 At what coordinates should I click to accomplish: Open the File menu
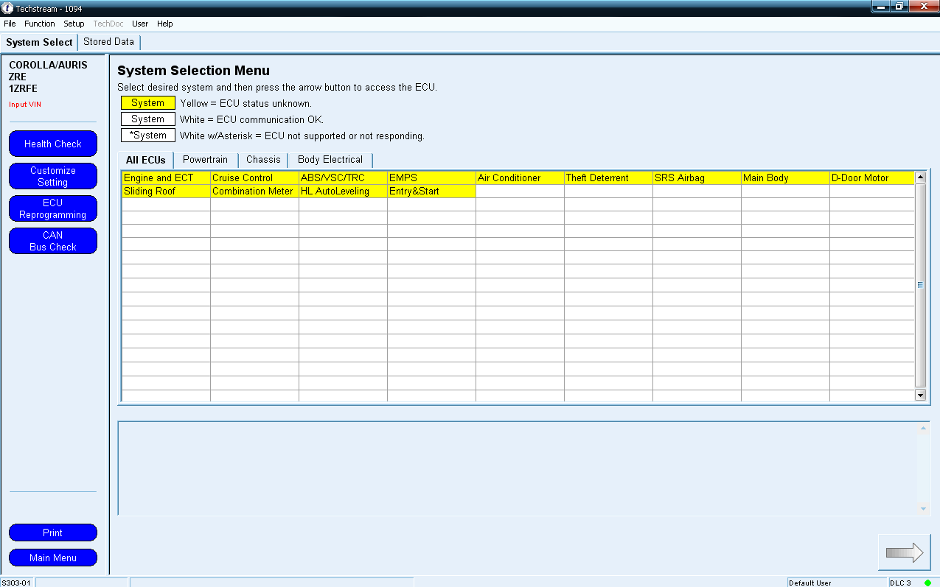click(x=10, y=24)
